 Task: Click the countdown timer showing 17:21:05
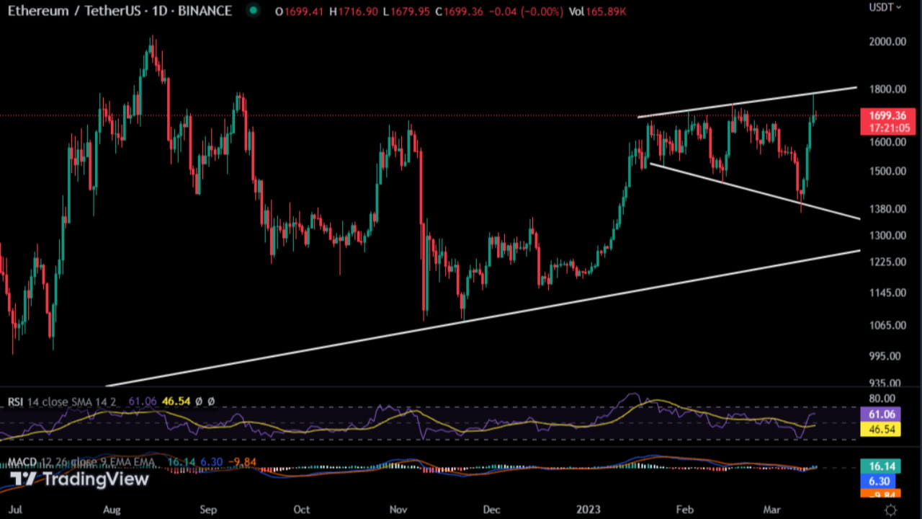tap(887, 128)
